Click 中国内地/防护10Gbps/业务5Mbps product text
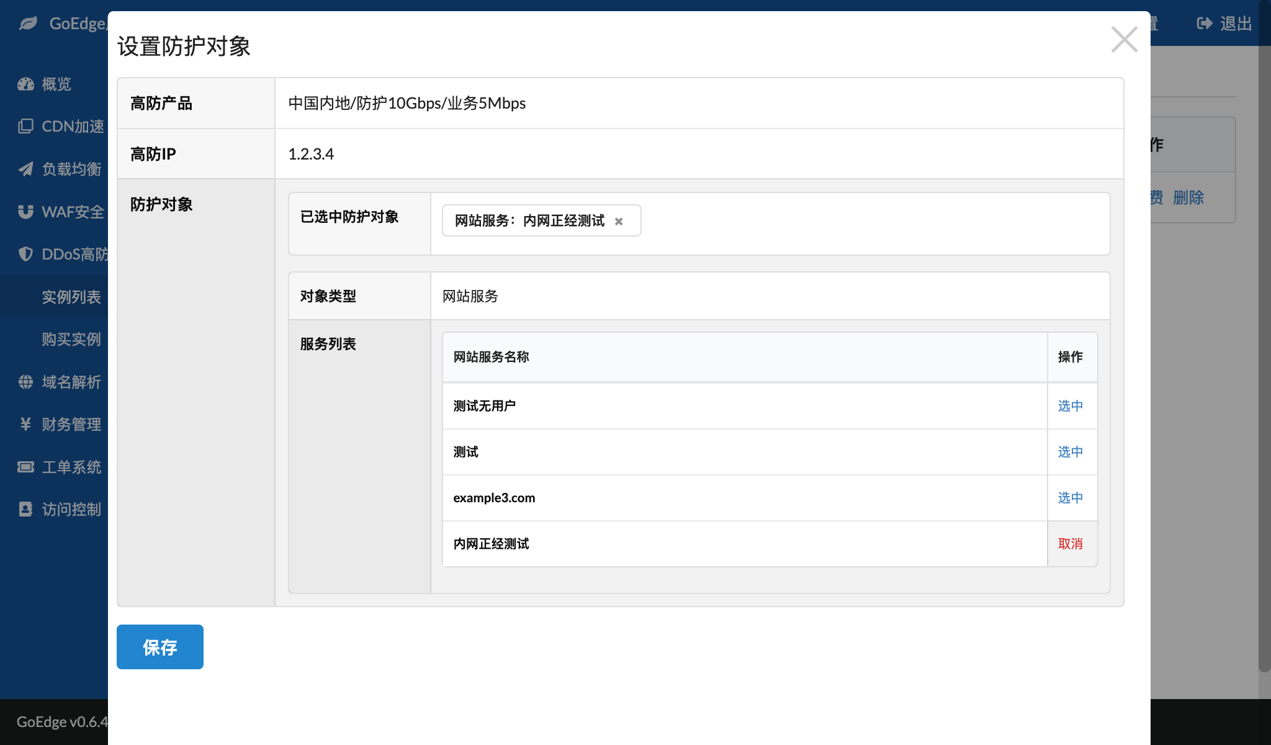This screenshot has height=745, width=1271. coord(407,103)
